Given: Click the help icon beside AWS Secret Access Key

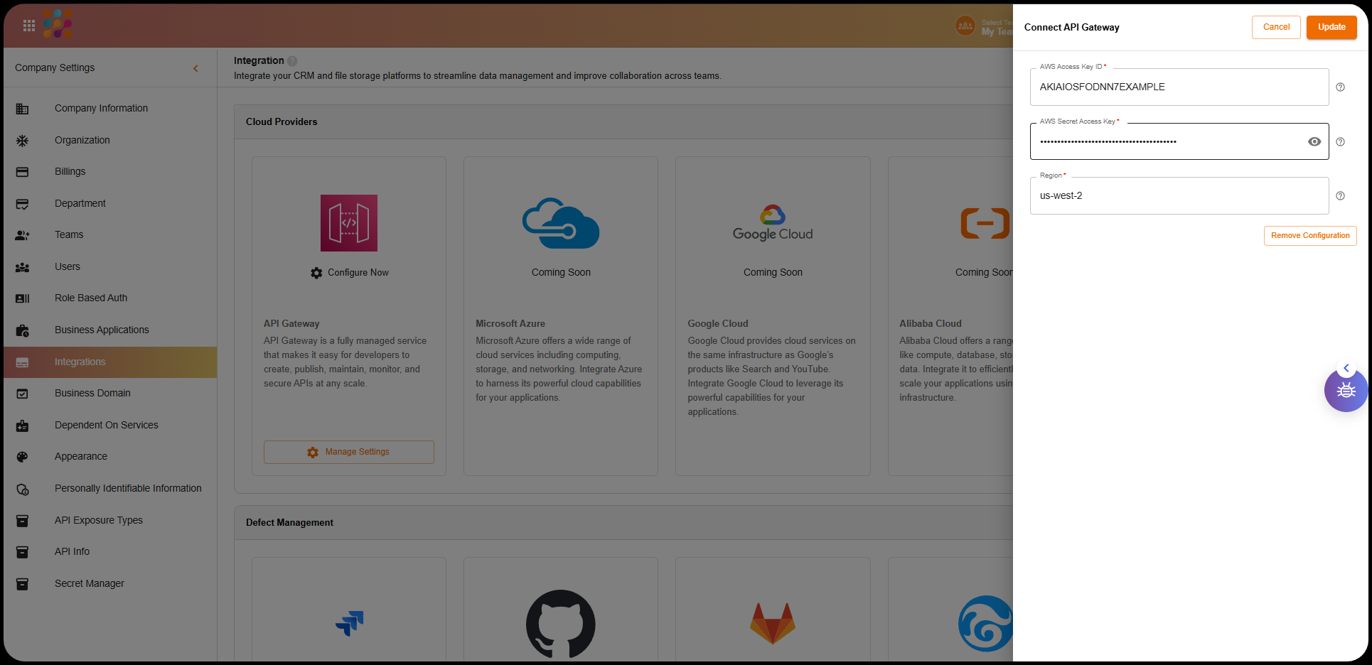Looking at the screenshot, I should [x=1340, y=142].
